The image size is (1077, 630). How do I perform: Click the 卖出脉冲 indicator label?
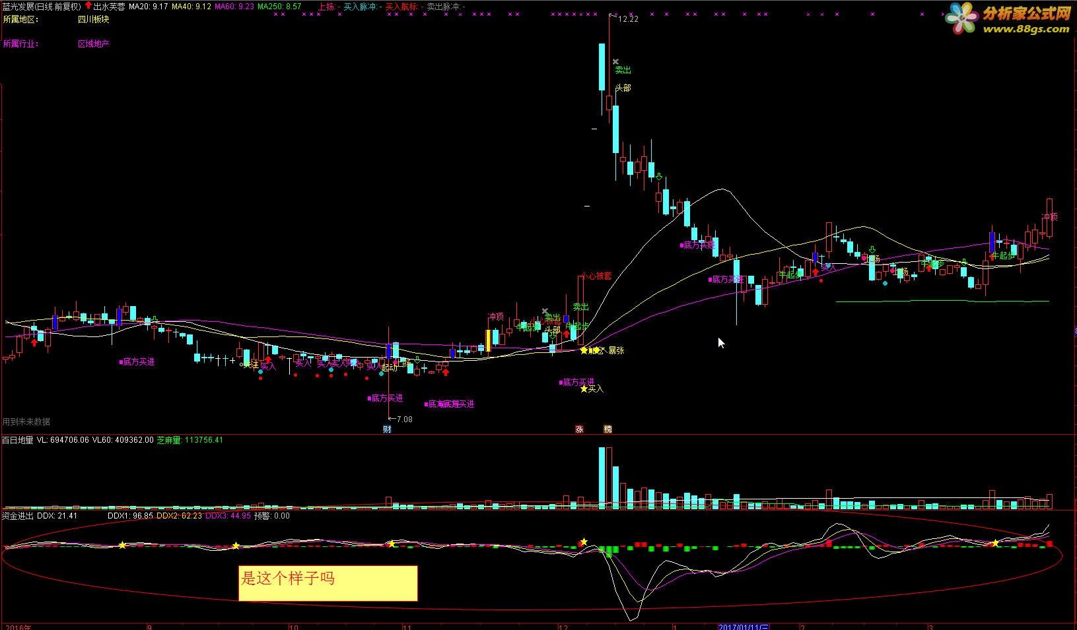pos(445,7)
